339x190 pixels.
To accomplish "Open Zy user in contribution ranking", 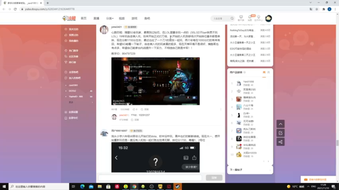I will click(246, 113).
